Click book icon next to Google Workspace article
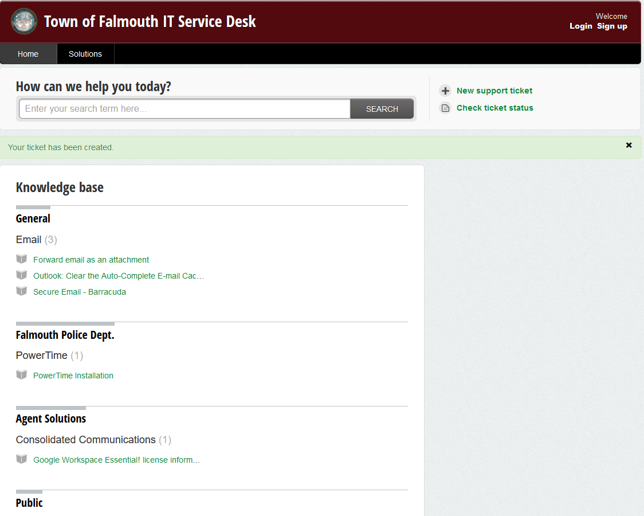 pos(21,459)
